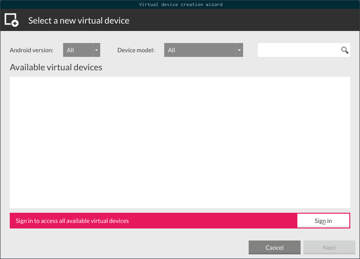The image size is (360, 259).
Task: Click the 'Select a new virtual device' title
Action: (x=79, y=21)
